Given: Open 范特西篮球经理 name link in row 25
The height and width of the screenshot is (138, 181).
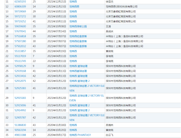Looking at the screenshot, I should click(78, 71).
